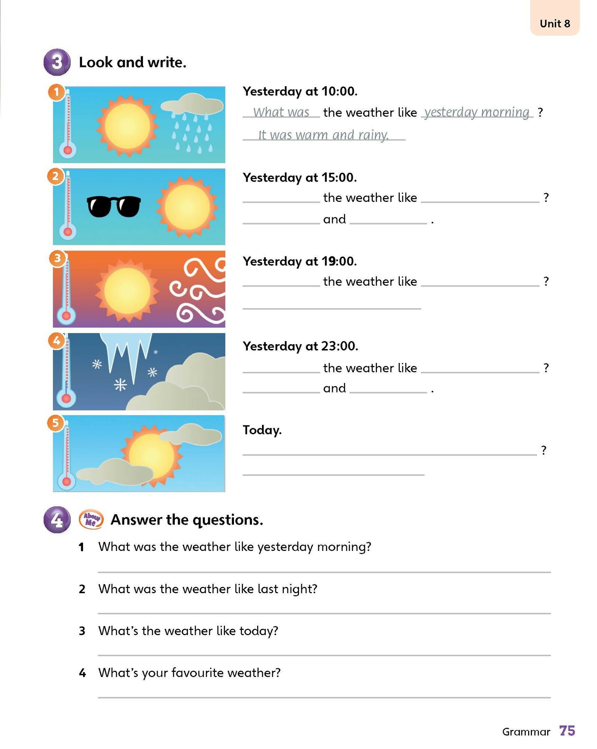
Task: Select the "yesterday morning" example answer
Action: [477, 112]
